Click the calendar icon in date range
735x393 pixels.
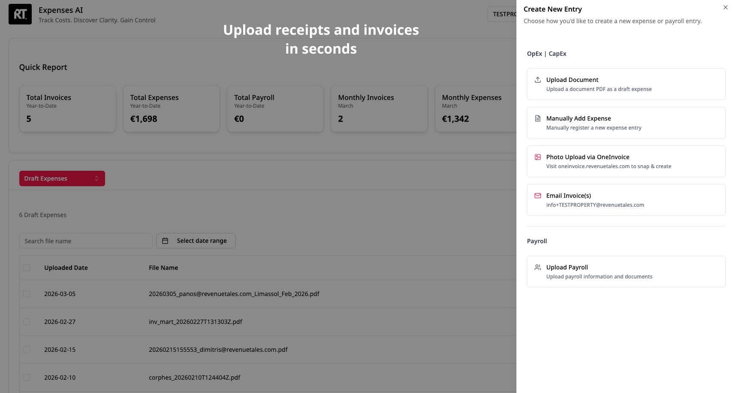point(165,241)
